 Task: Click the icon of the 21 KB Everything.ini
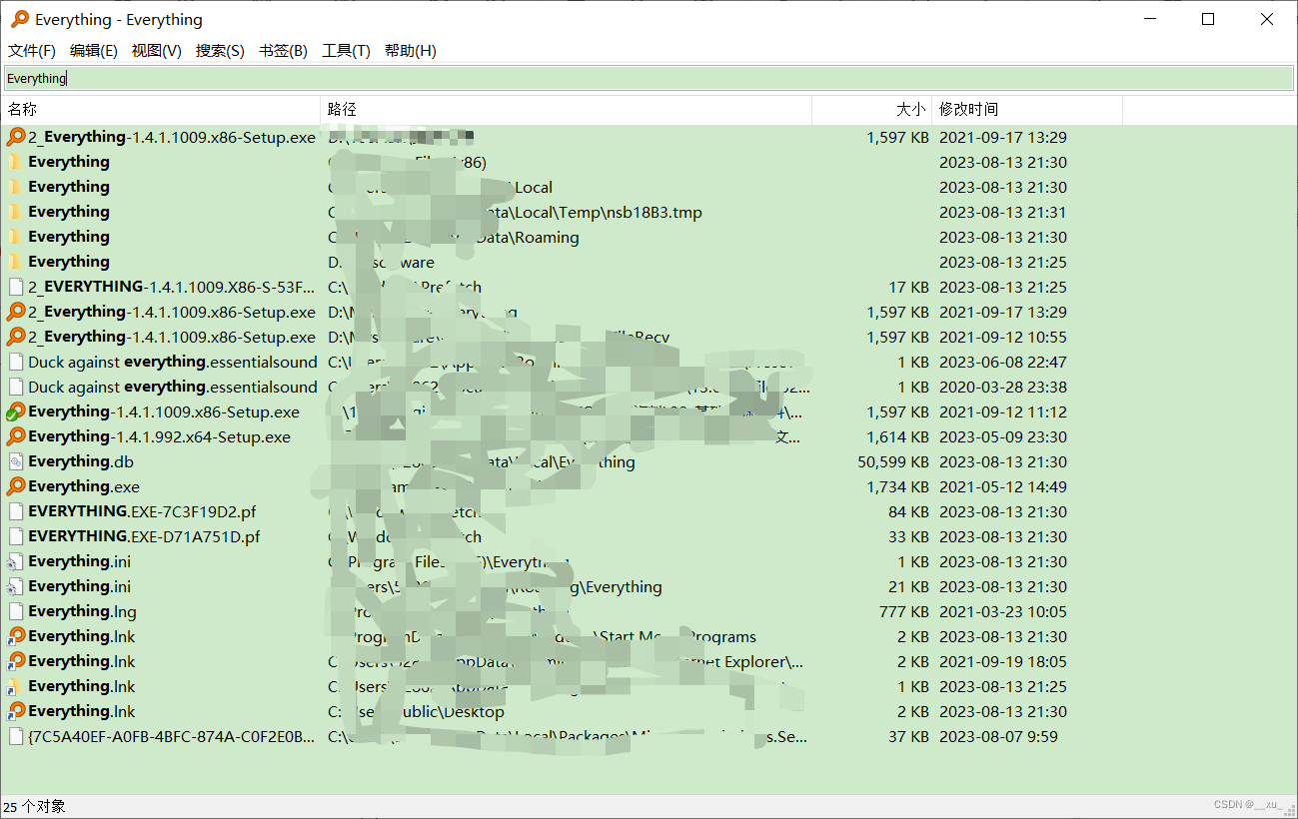point(16,586)
